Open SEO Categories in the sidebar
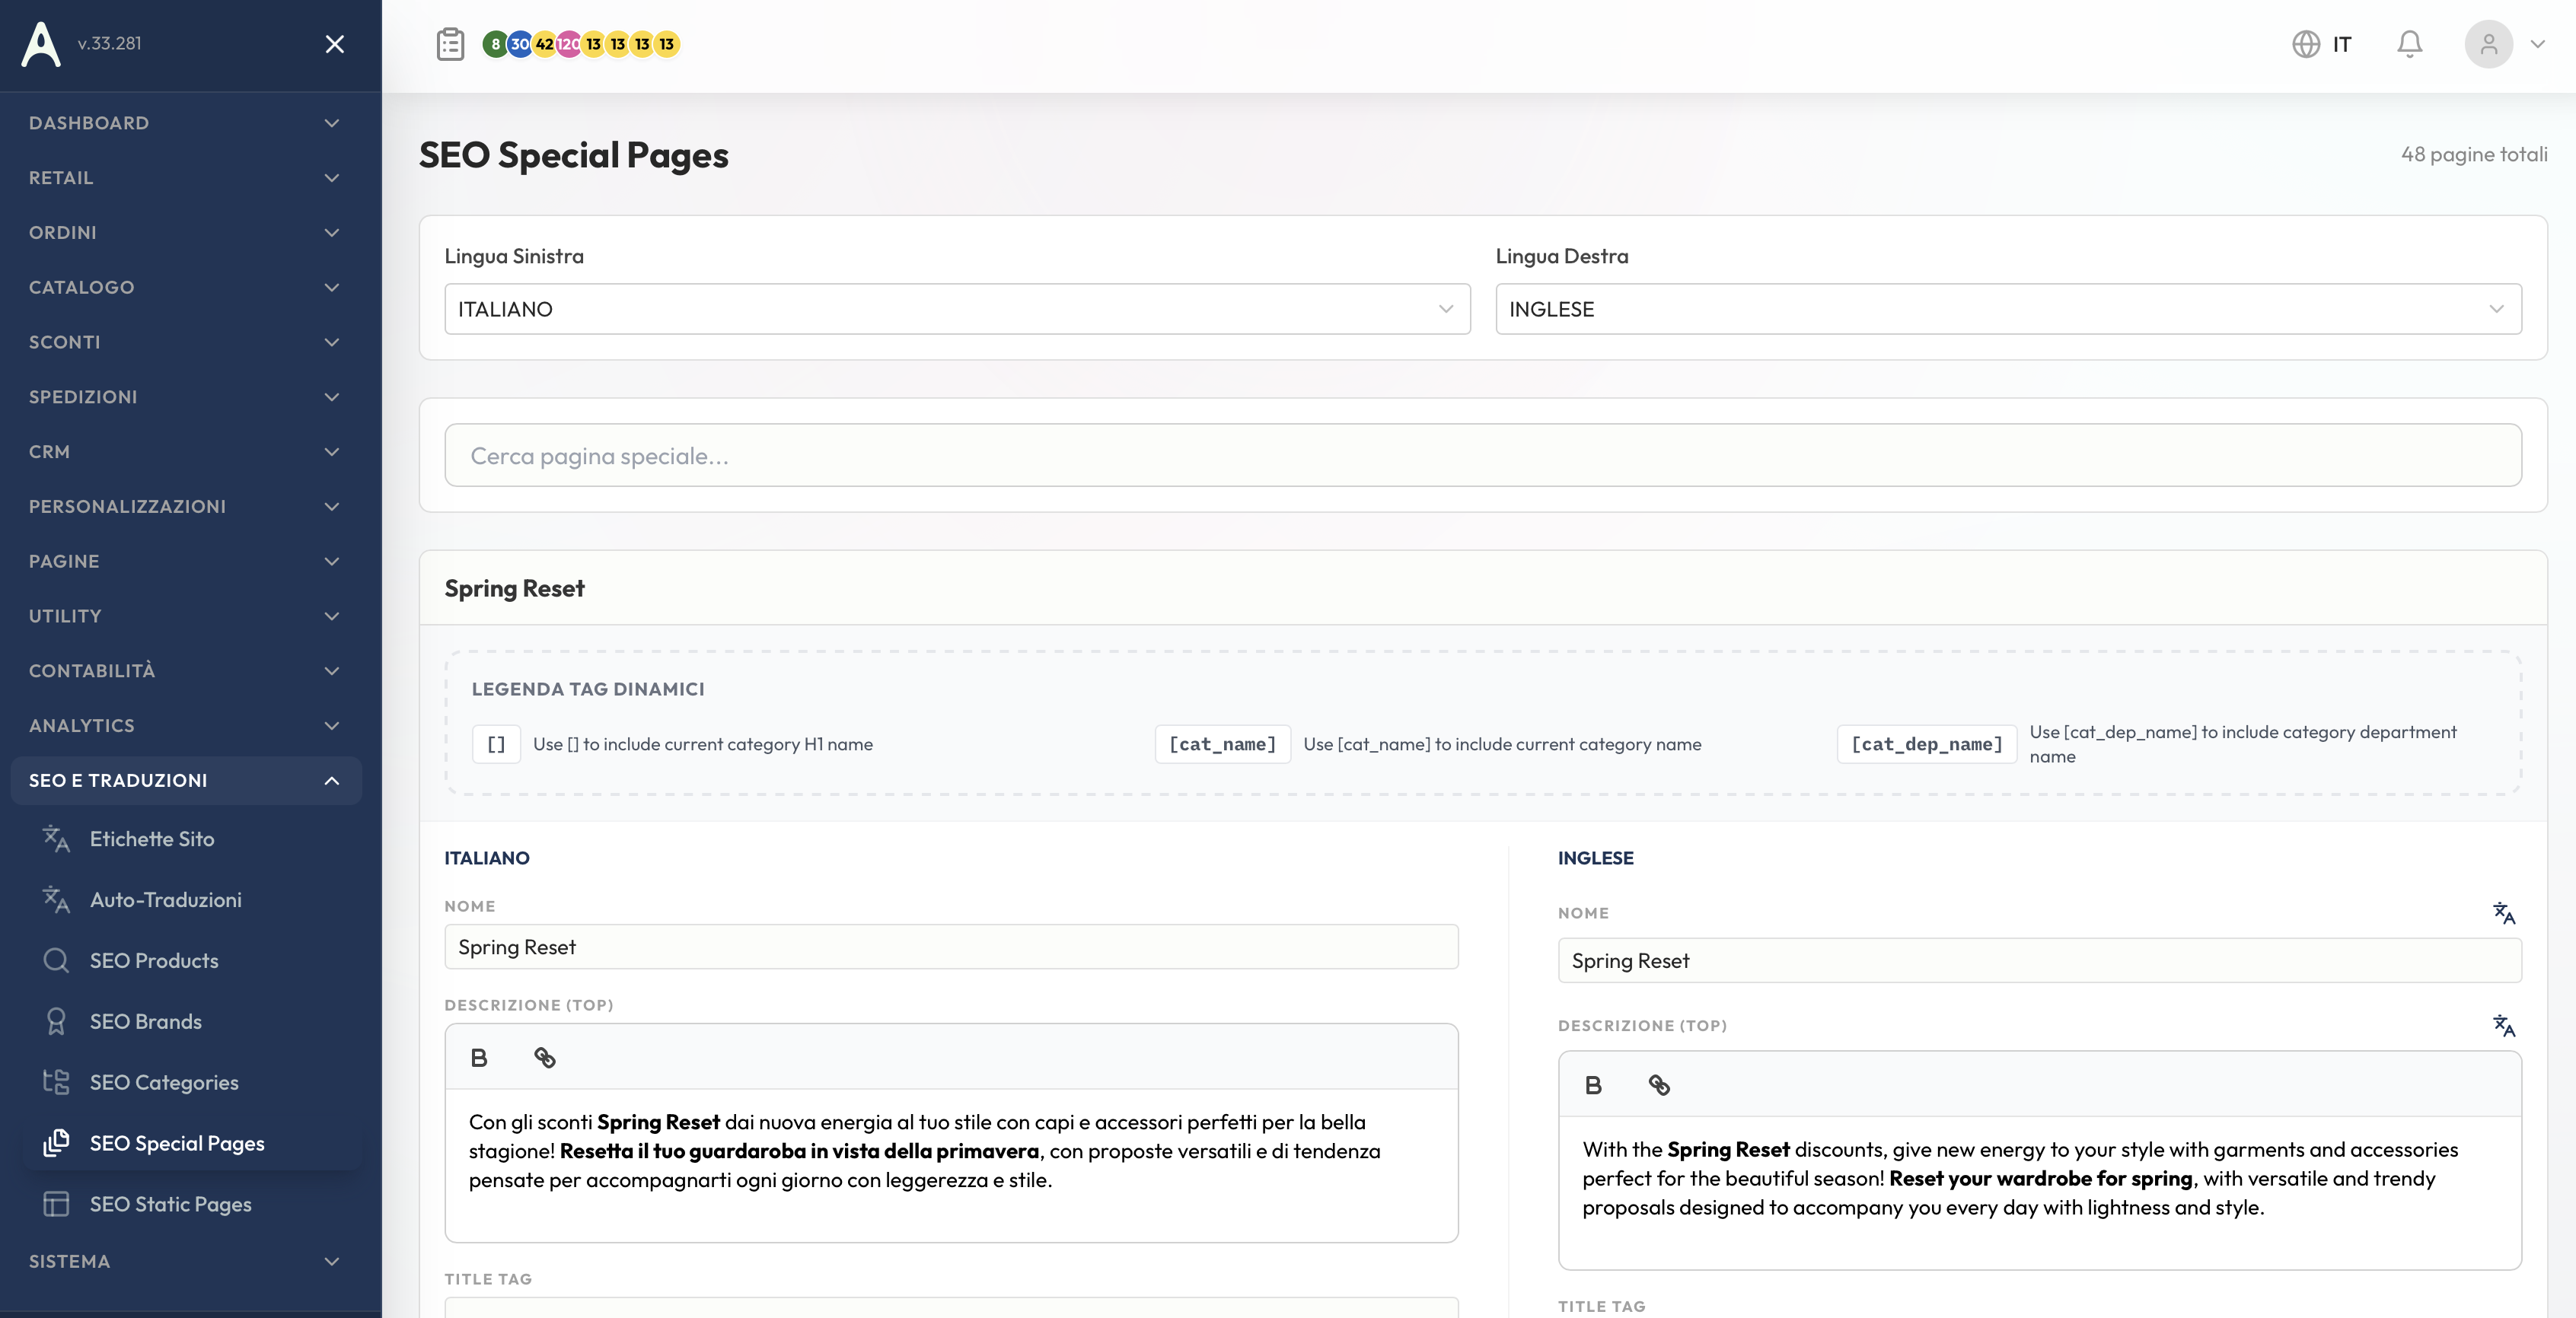 [x=191, y=1084]
